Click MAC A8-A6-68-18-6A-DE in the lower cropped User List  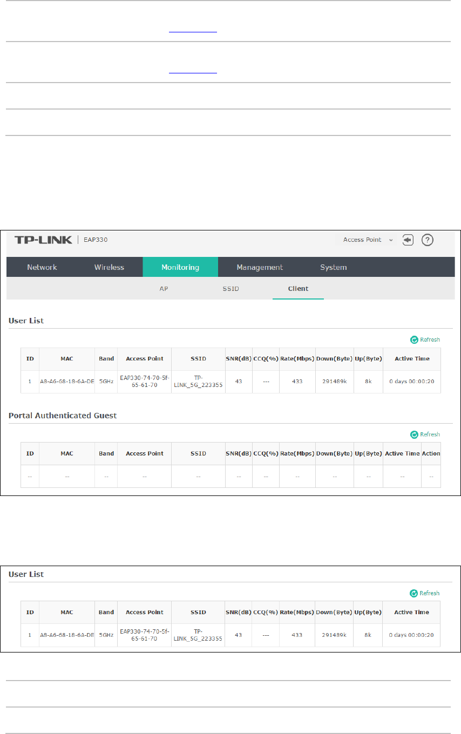click(67, 635)
